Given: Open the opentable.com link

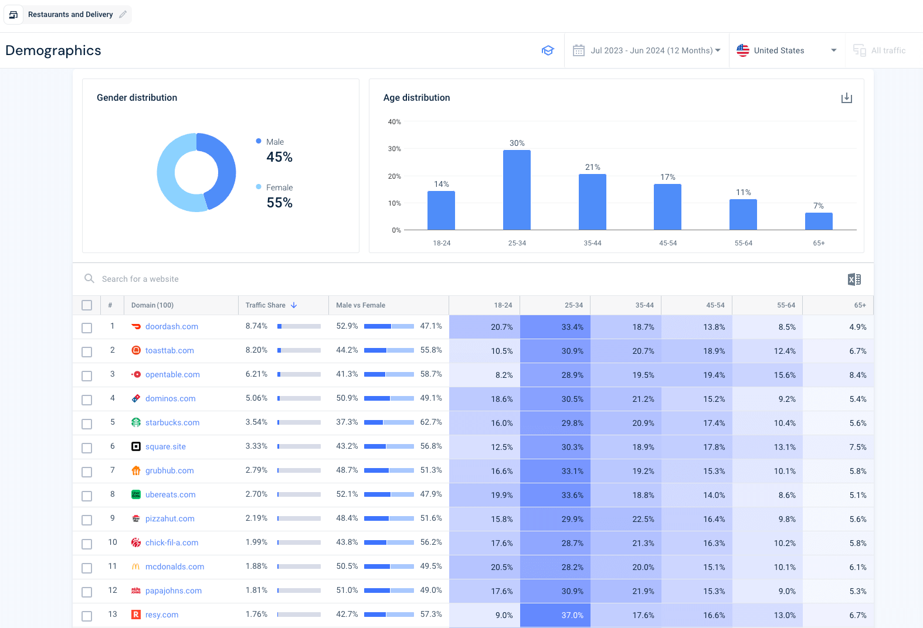Looking at the screenshot, I should 172,374.
